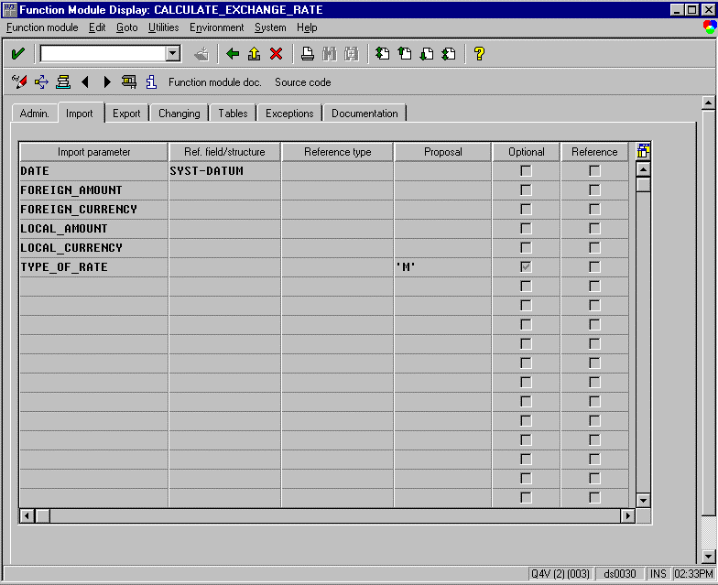Click the table settings icon above scrollbar
Viewport: 718px width, 585px height.
(x=643, y=151)
